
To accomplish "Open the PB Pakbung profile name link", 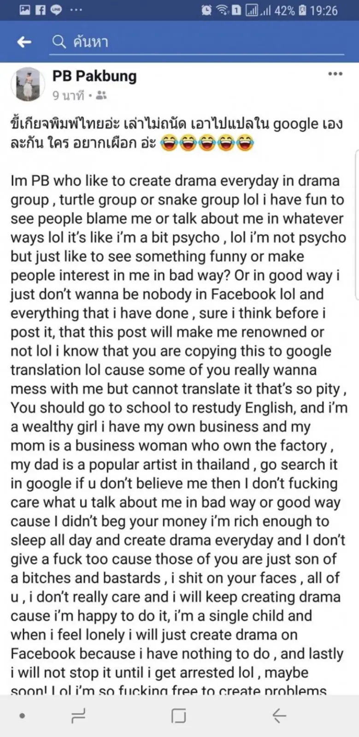I will tap(94, 76).
